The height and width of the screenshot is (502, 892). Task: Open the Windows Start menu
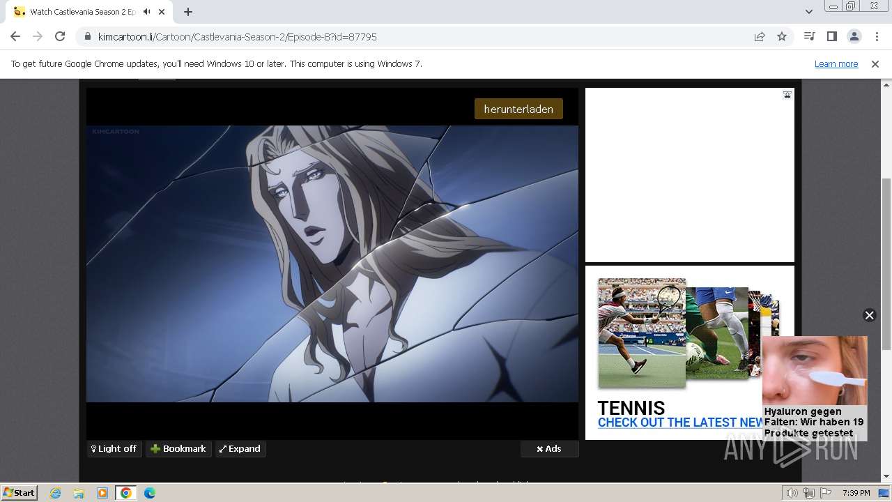pyautogui.click(x=19, y=493)
